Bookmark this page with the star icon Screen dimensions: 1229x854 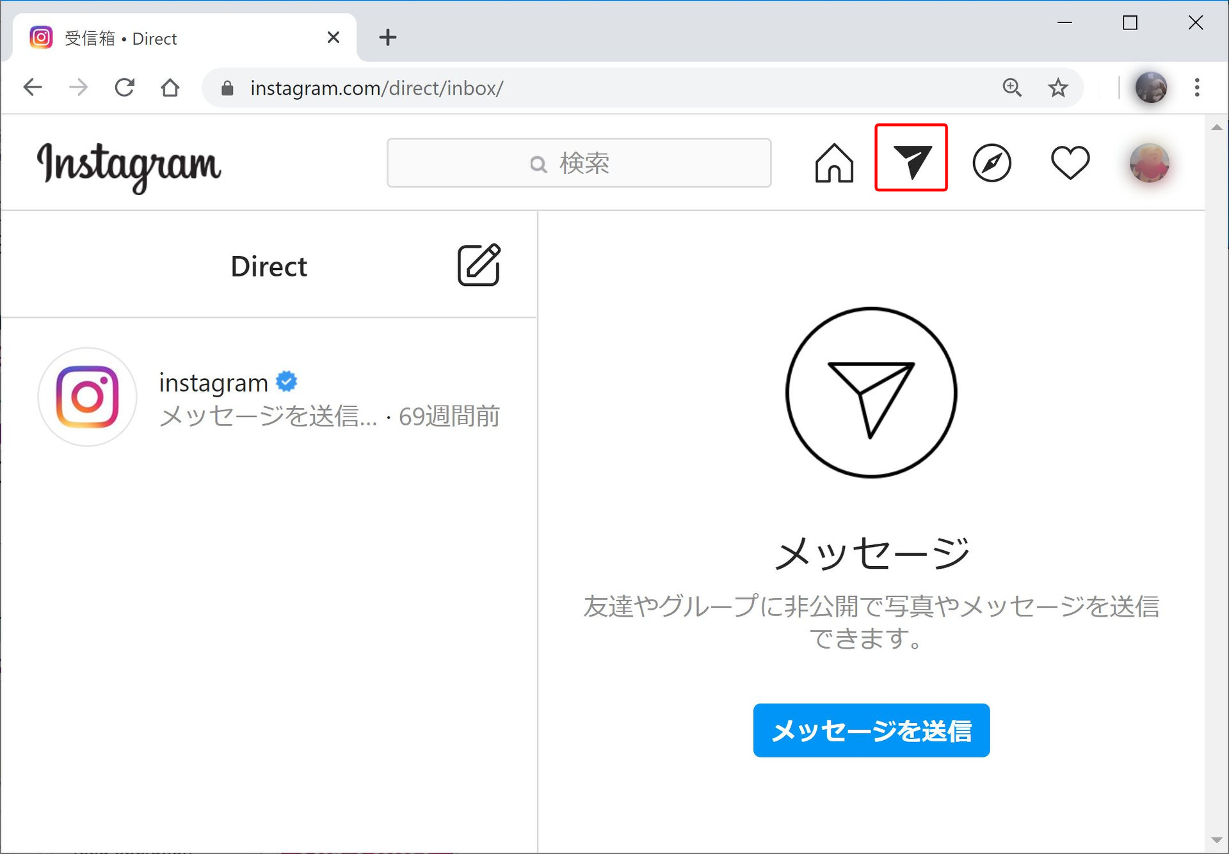click(1057, 88)
